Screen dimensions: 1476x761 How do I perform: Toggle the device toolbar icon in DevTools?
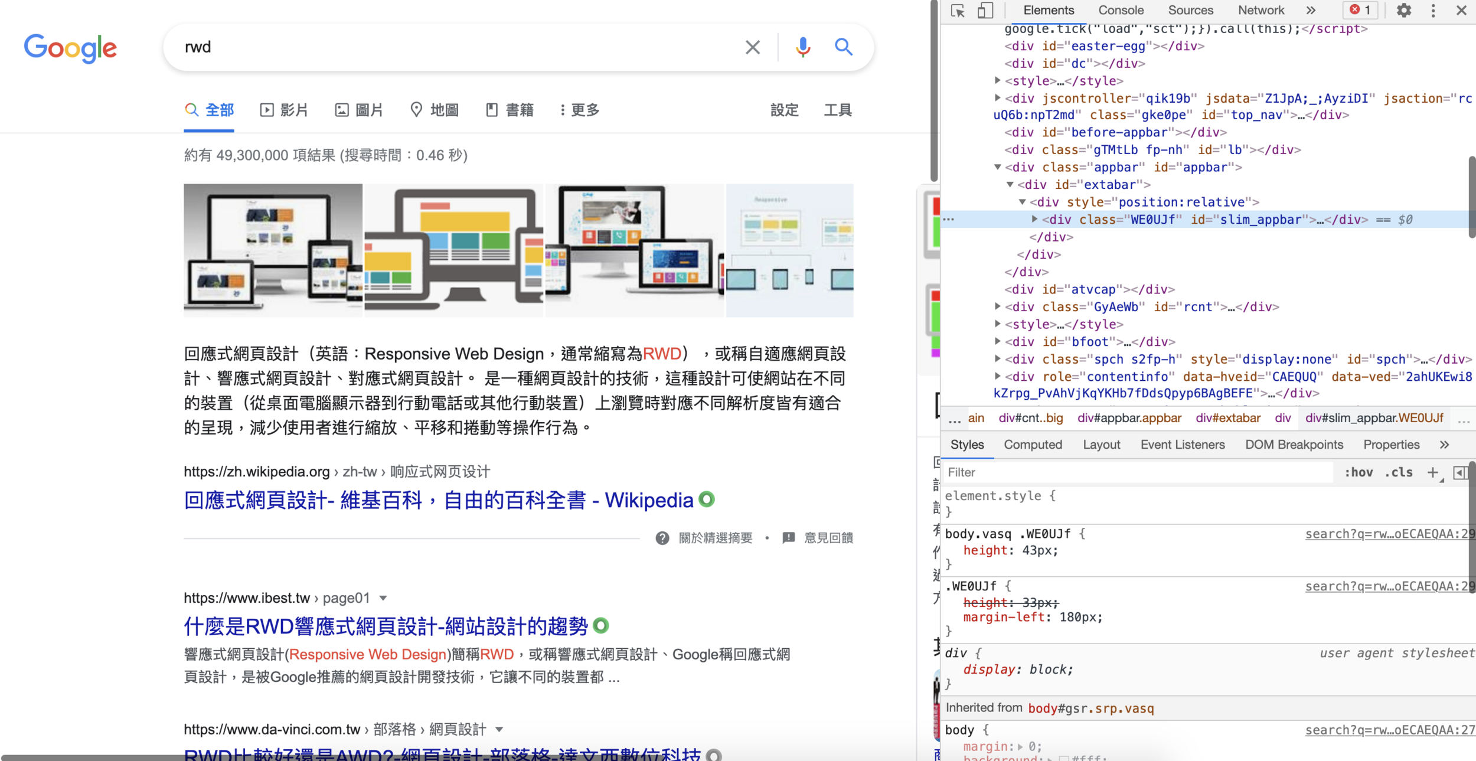click(985, 11)
